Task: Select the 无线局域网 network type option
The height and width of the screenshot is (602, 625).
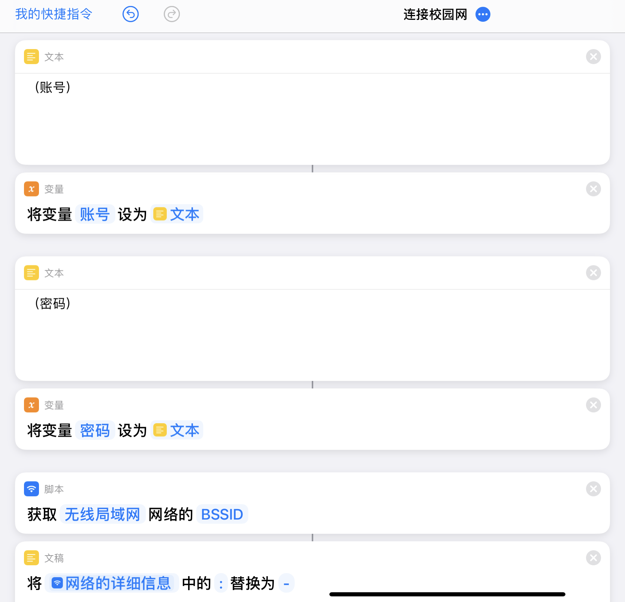Action: 102,514
